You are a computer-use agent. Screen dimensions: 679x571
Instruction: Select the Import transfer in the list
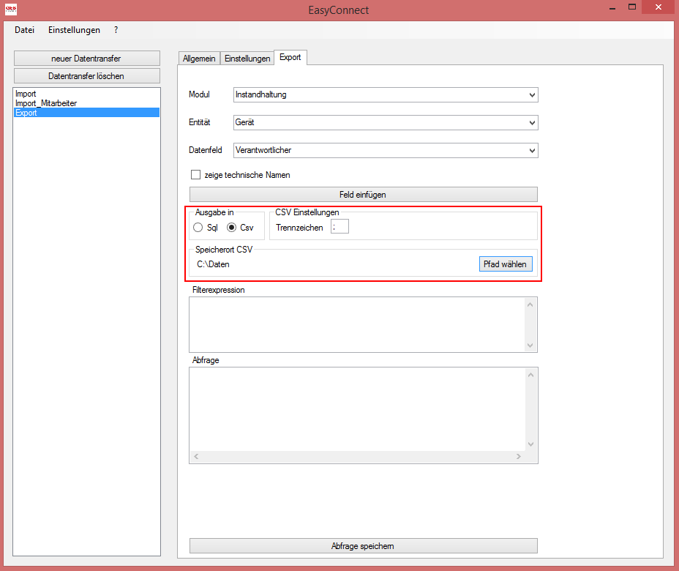click(x=26, y=94)
